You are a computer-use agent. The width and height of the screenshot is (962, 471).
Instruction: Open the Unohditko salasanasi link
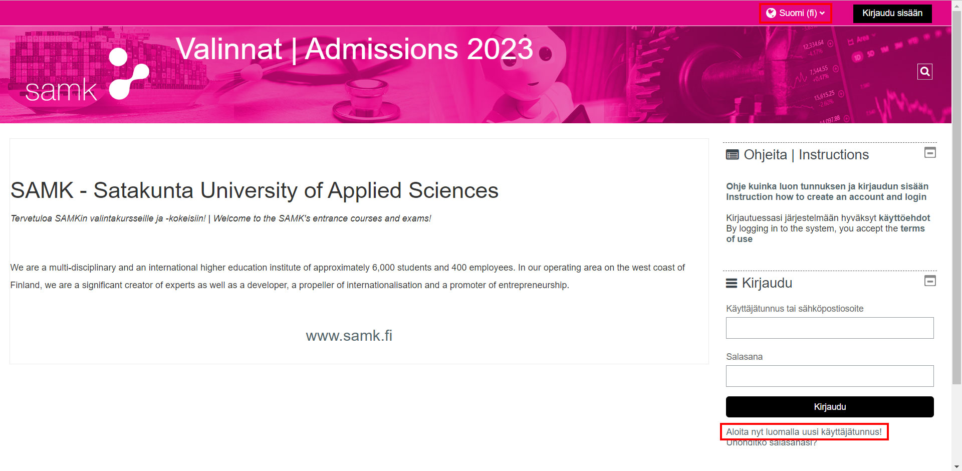tap(772, 443)
